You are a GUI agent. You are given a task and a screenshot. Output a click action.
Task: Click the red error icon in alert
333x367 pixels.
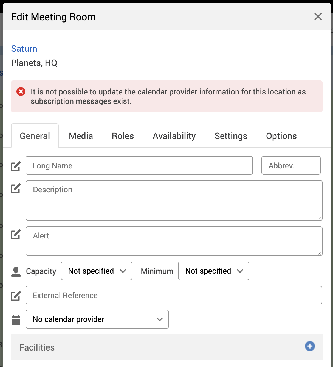pos(21,91)
